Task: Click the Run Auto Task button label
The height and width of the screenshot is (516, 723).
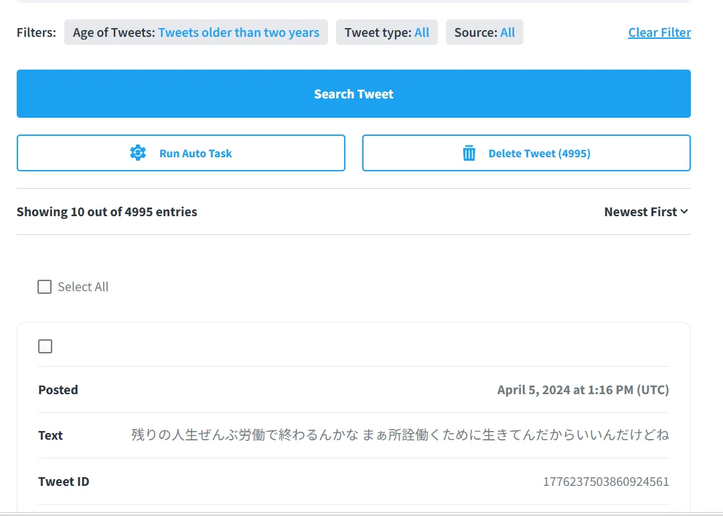Action: tap(195, 153)
